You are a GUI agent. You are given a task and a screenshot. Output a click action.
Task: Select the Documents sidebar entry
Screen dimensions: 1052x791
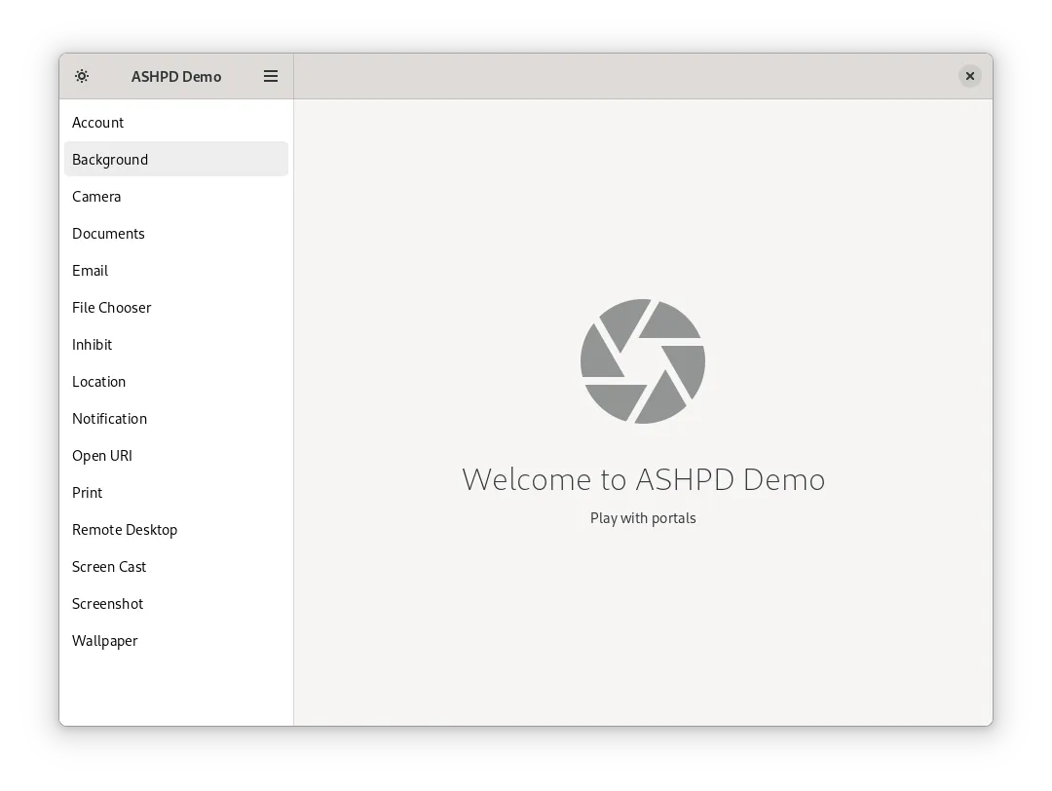tap(108, 234)
